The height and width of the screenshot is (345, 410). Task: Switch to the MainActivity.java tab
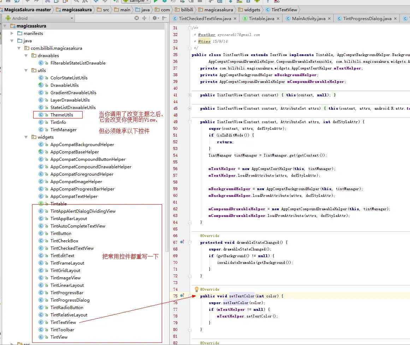308,19
